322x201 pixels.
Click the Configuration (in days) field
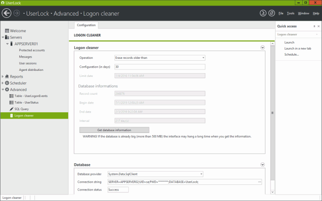(160, 67)
